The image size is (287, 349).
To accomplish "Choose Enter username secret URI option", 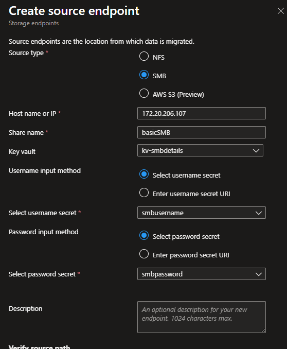I will (x=144, y=193).
